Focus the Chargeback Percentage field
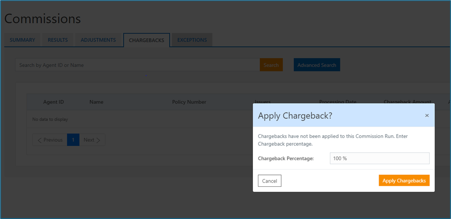The width and height of the screenshot is (451, 219). 380,158
